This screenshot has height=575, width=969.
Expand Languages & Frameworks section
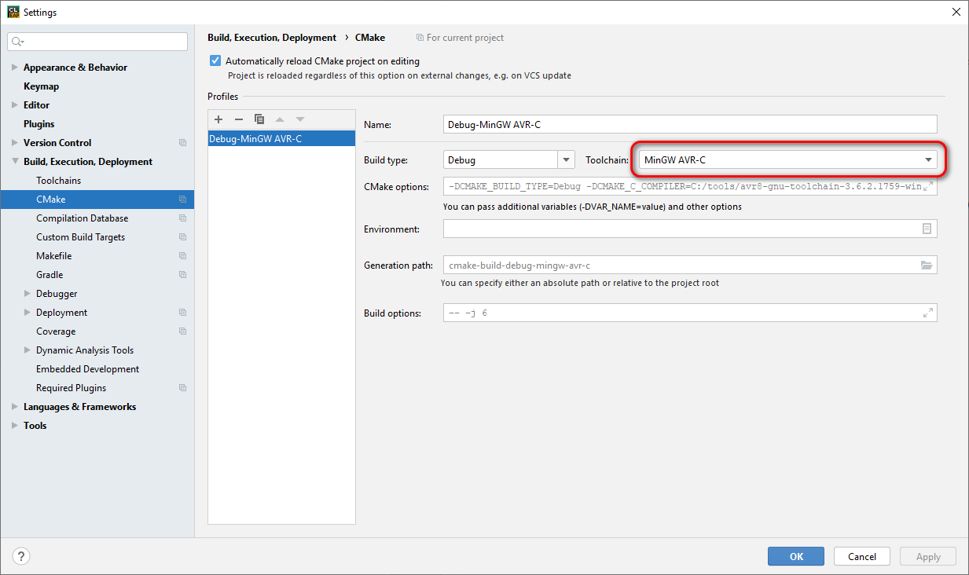[15, 407]
